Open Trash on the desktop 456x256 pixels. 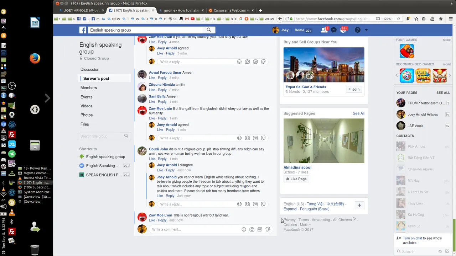point(35,250)
